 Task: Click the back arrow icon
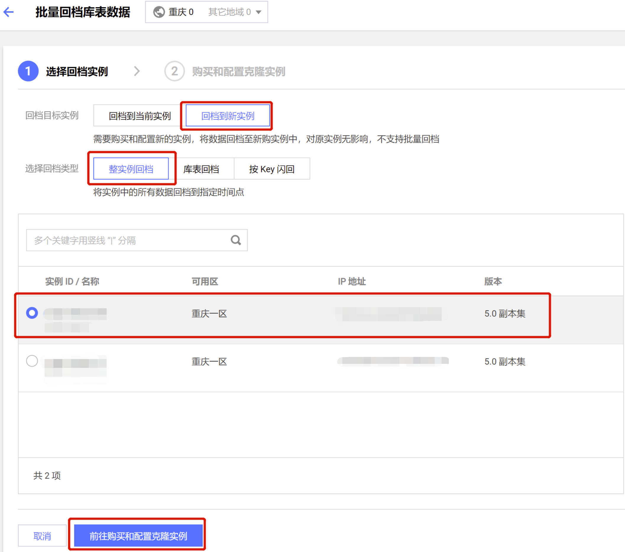[x=9, y=12]
